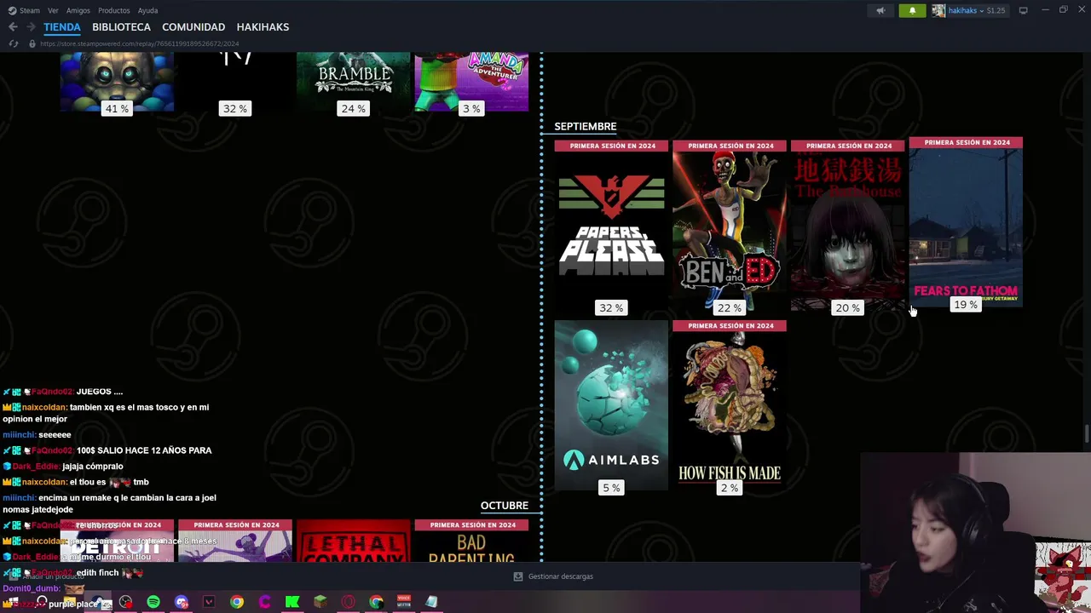
Task: Open the Ayuda menu
Action: pyautogui.click(x=147, y=10)
